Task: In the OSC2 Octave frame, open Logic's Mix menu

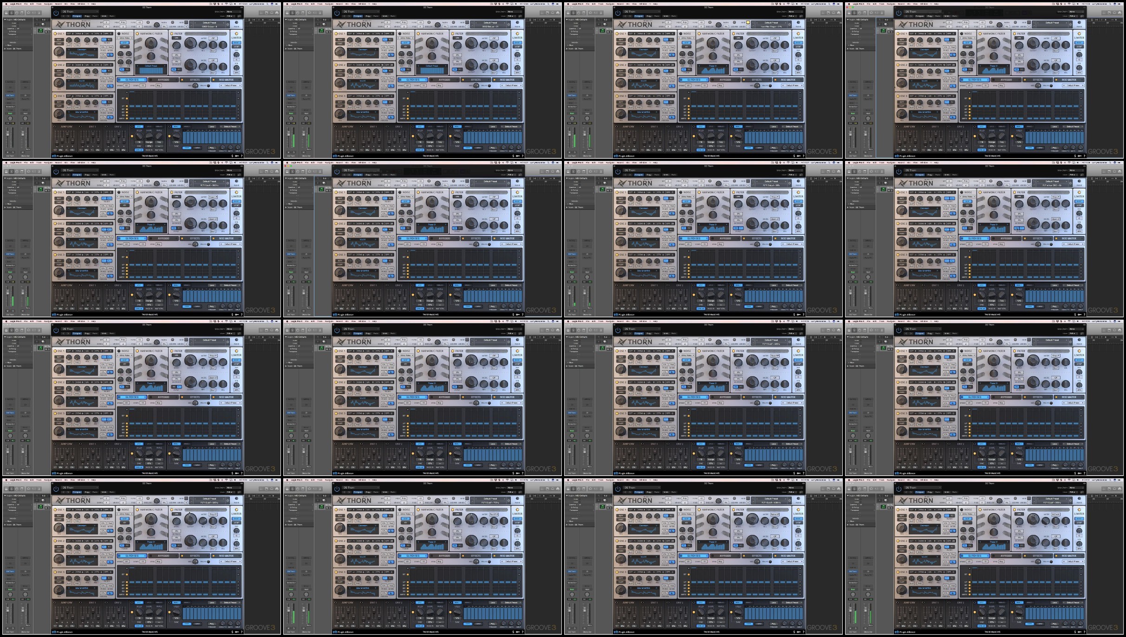Action: click(66, 4)
